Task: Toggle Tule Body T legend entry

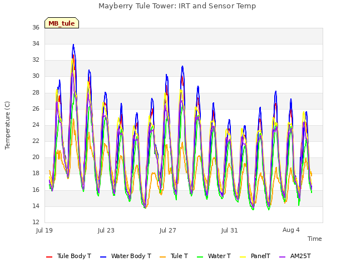Action: [x=68, y=256]
